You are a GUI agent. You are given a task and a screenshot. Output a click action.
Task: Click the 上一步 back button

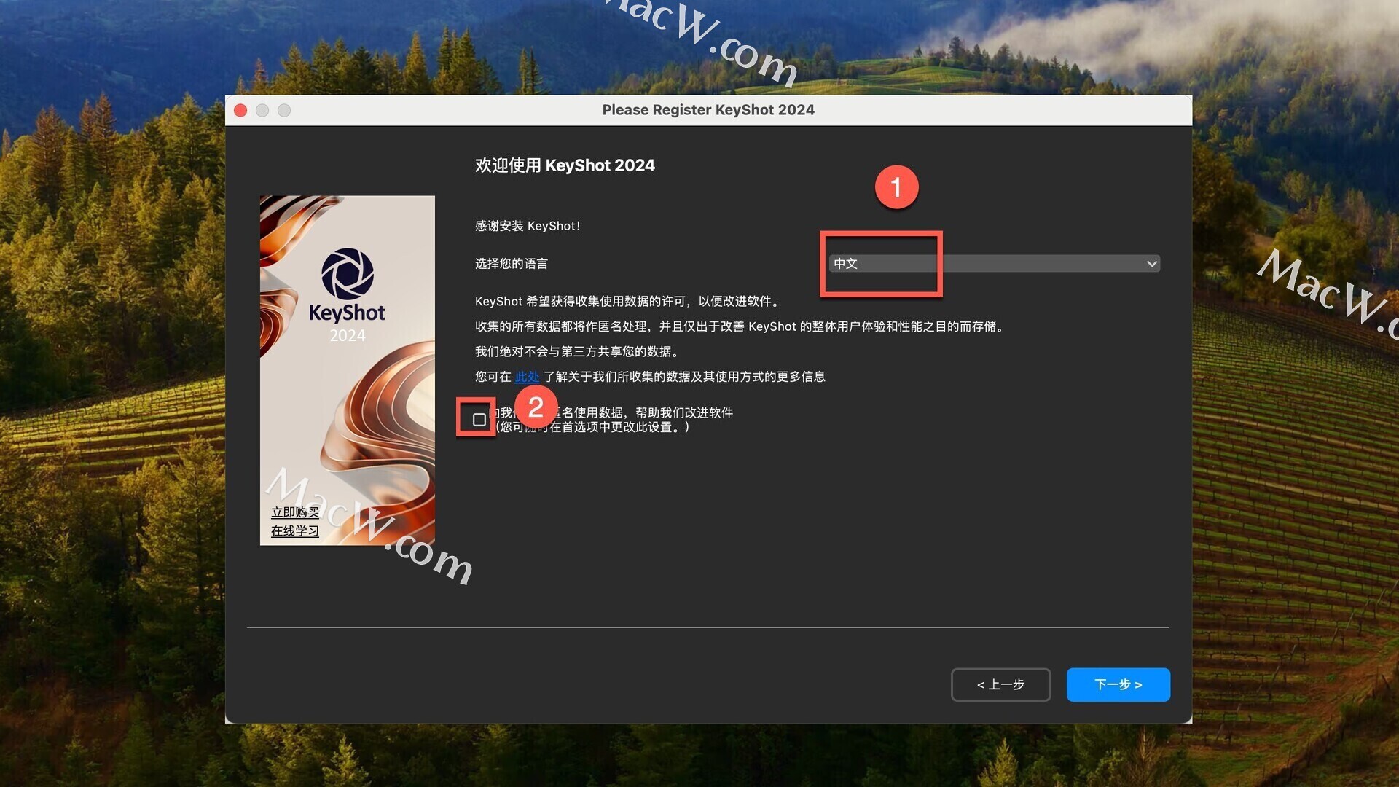click(x=1000, y=685)
